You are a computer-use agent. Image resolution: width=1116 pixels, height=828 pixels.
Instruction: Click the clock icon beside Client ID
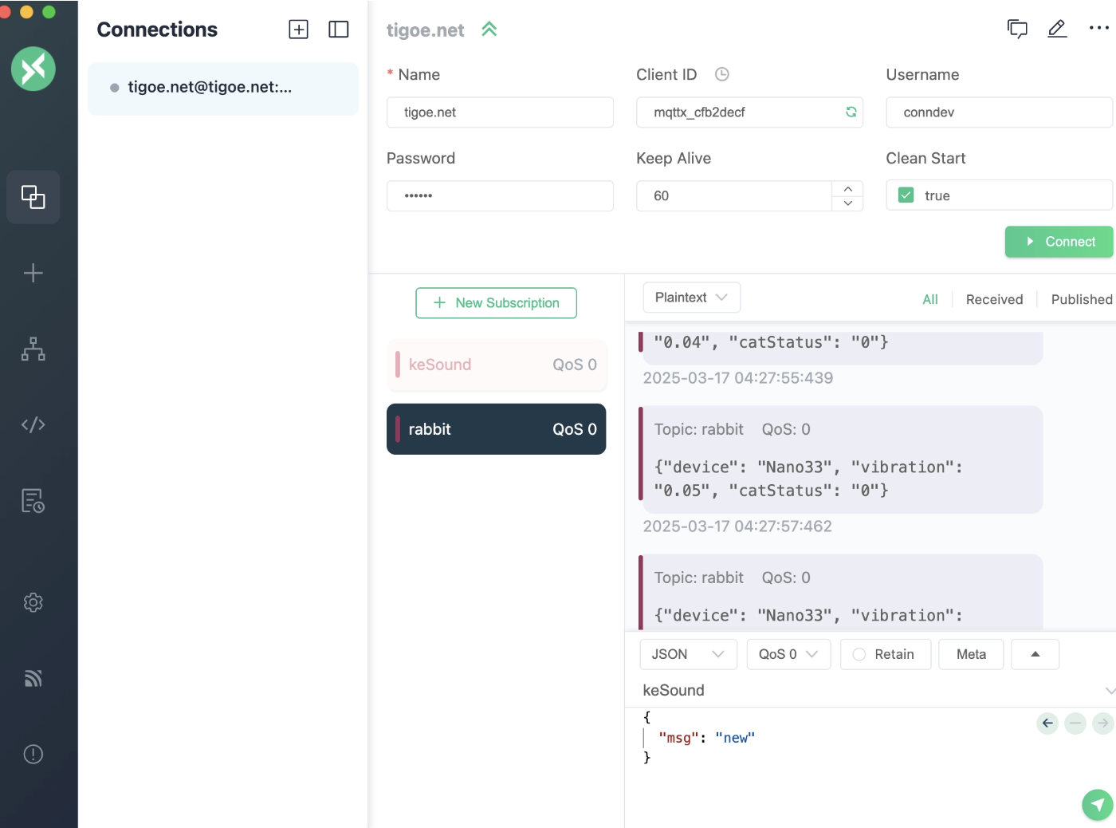coord(722,74)
